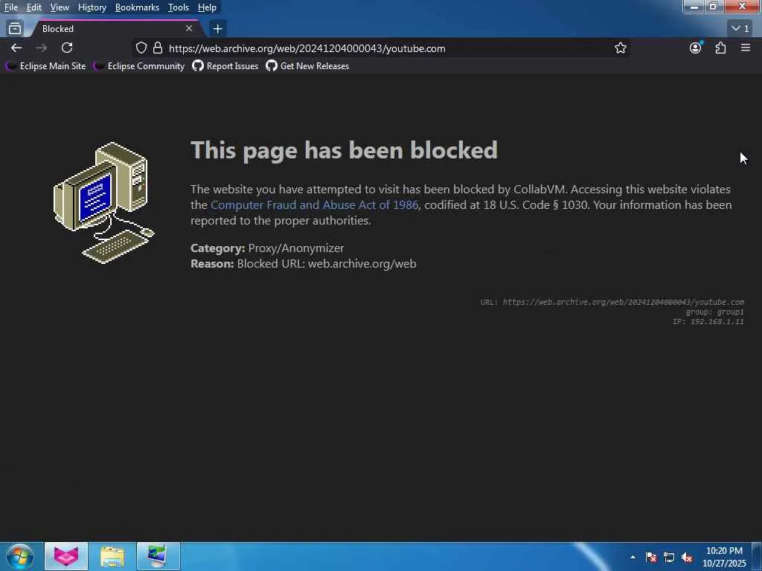The width and height of the screenshot is (762, 571).
Task: Open the account profile icon
Action: tap(696, 48)
